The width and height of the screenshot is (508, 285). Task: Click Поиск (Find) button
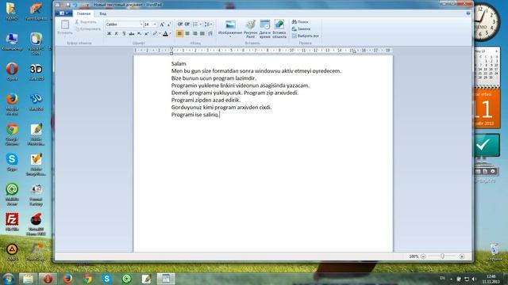tap(300, 21)
